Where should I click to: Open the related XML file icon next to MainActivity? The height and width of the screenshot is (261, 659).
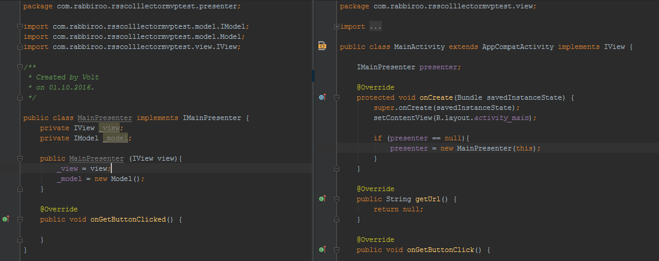tap(323, 46)
